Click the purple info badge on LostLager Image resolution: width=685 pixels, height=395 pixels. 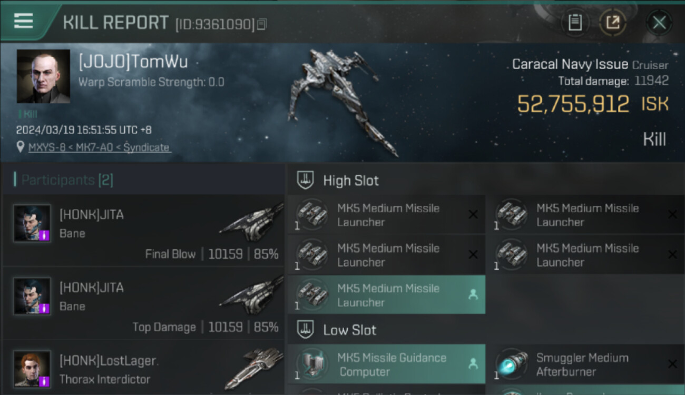click(x=45, y=380)
